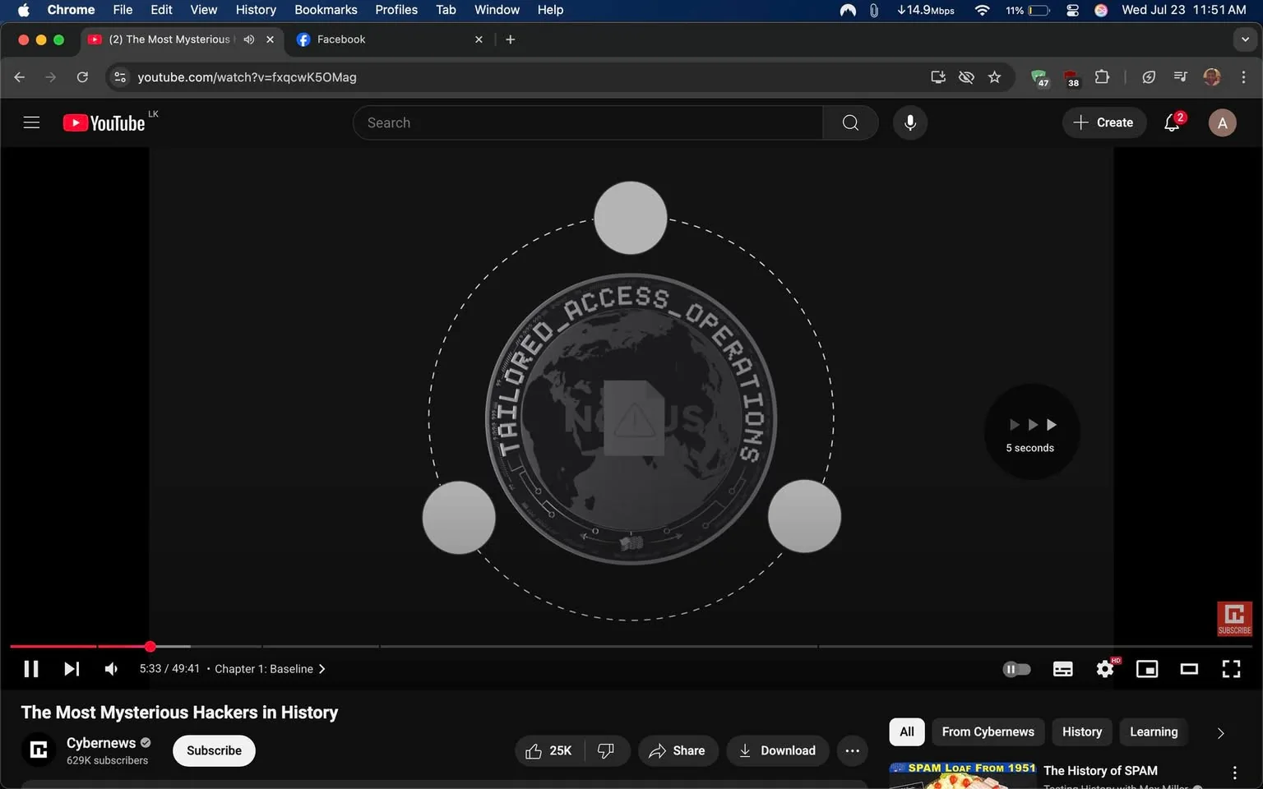This screenshot has width=1263, height=789.
Task: Open the Bookmarks menu
Action: tap(326, 10)
